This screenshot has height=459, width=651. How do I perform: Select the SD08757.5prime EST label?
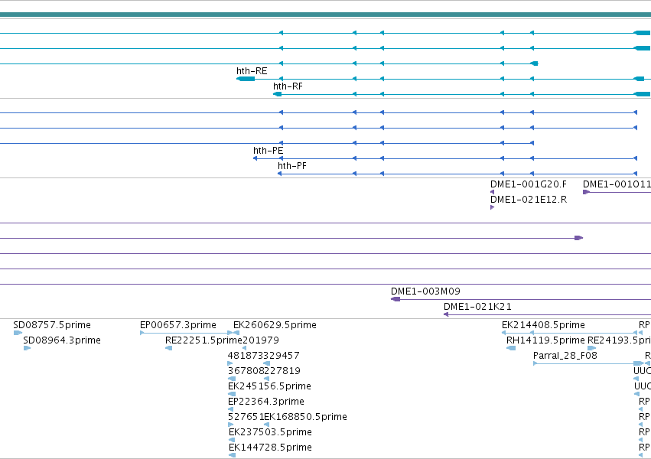52,325
